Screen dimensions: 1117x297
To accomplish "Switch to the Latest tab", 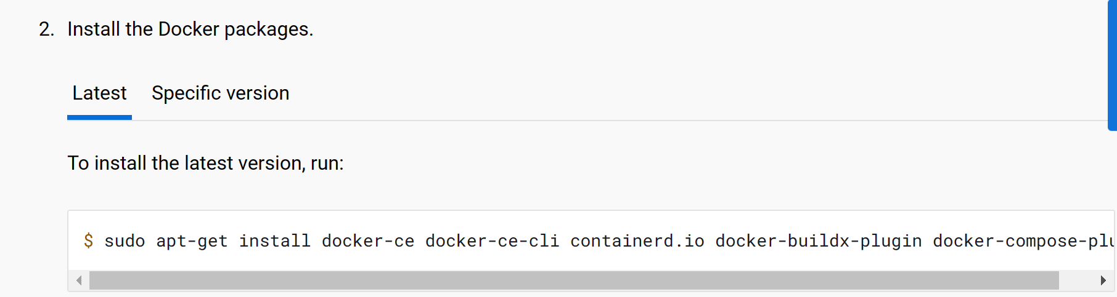I will click(x=99, y=93).
